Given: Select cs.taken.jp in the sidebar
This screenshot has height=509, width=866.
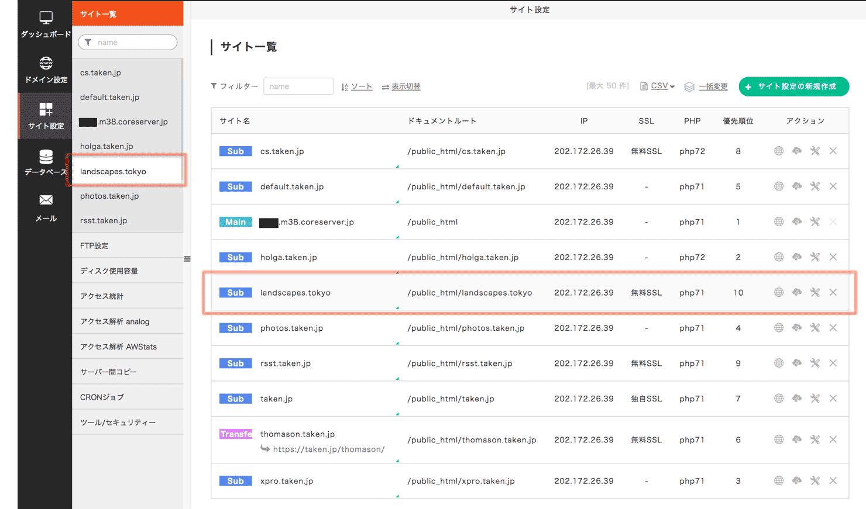Looking at the screenshot, I should pyautogui.click(x=128, y=72).
